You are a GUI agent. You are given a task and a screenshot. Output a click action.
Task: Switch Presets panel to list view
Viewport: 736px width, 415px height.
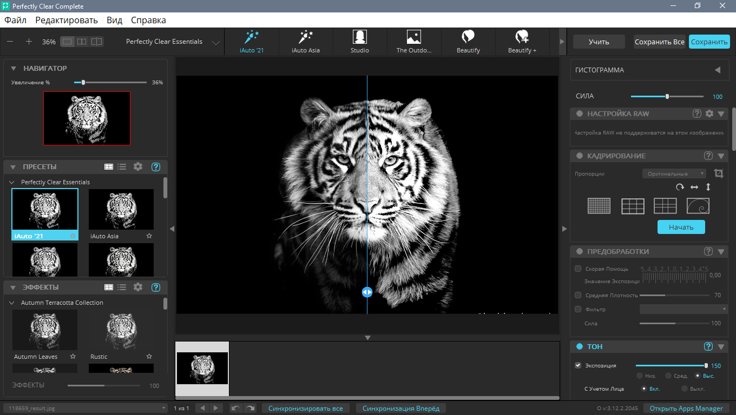[122, 167]
